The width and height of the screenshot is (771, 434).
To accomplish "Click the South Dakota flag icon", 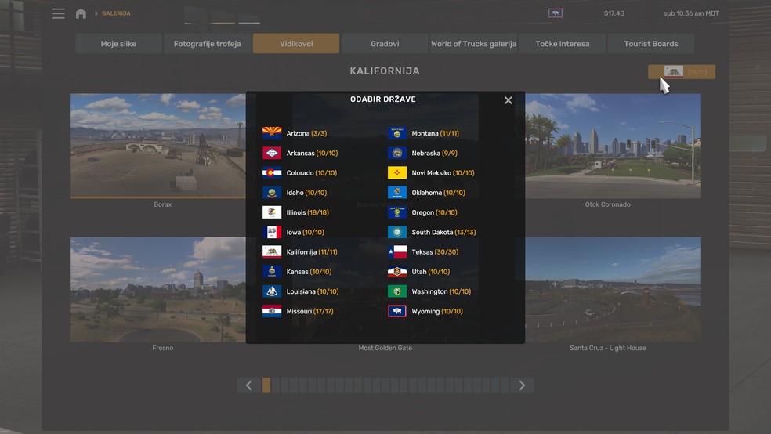I will [x=396, y=232].
